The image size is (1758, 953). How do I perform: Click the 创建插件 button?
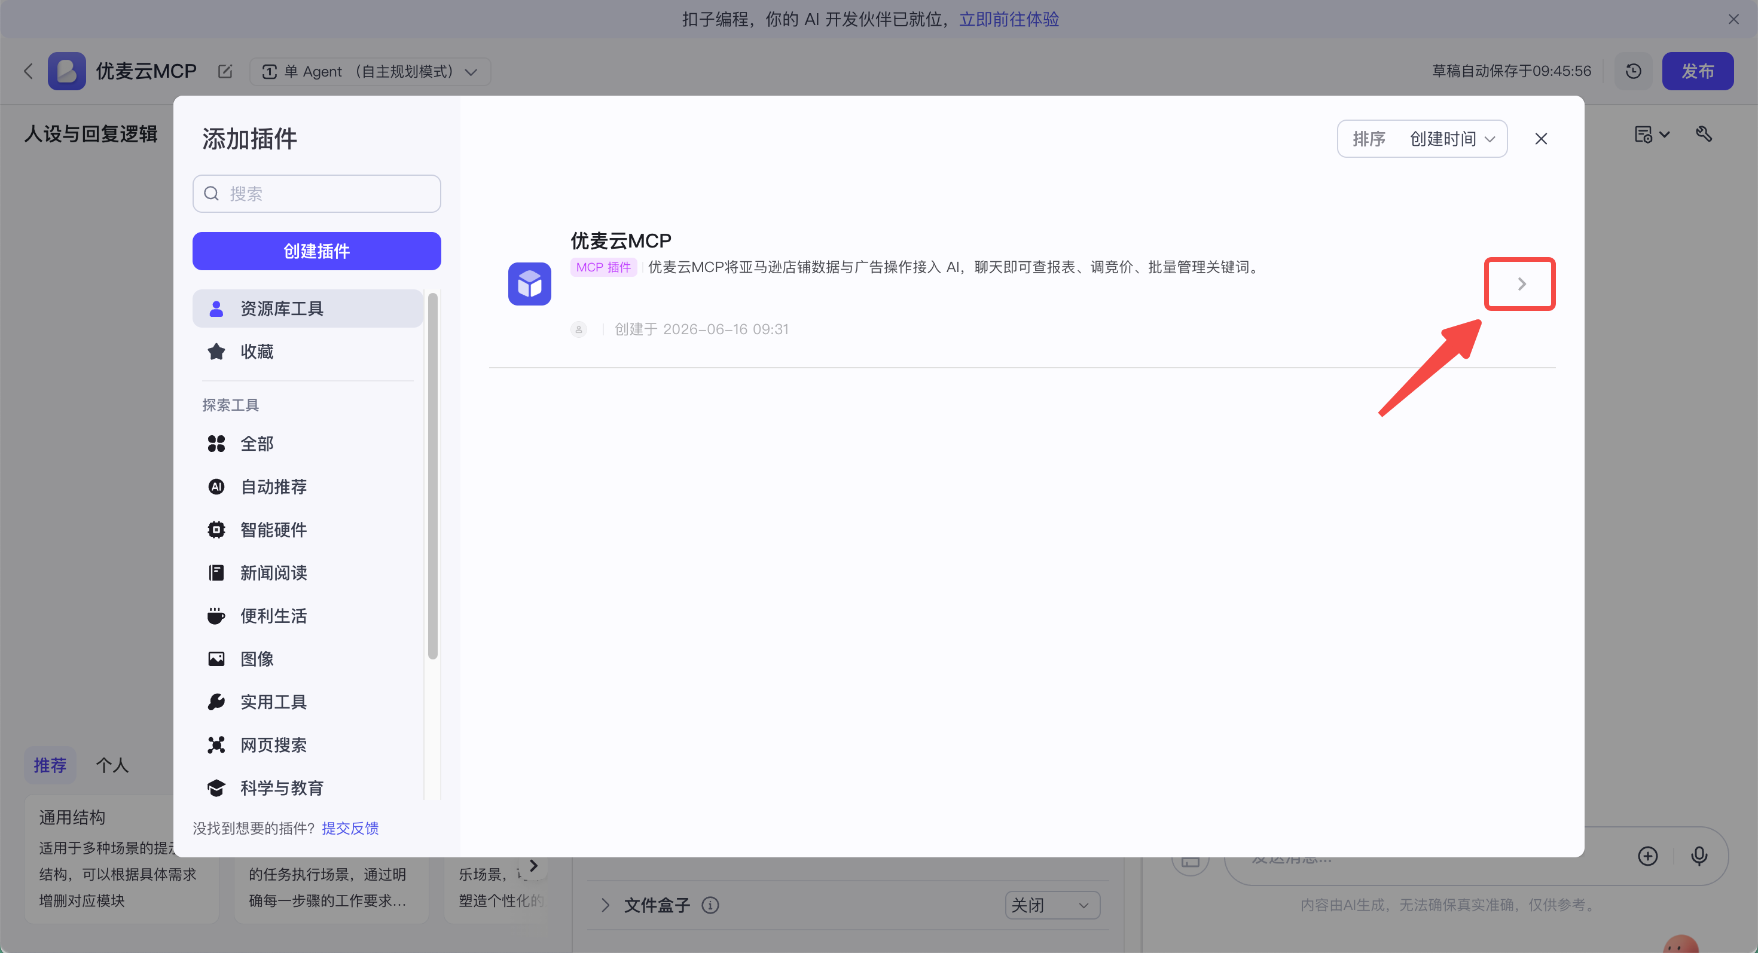[x=317, y=251]
